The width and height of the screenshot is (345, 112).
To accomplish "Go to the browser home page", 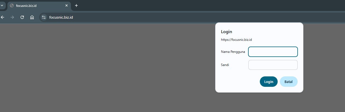I will coord(32,17).
